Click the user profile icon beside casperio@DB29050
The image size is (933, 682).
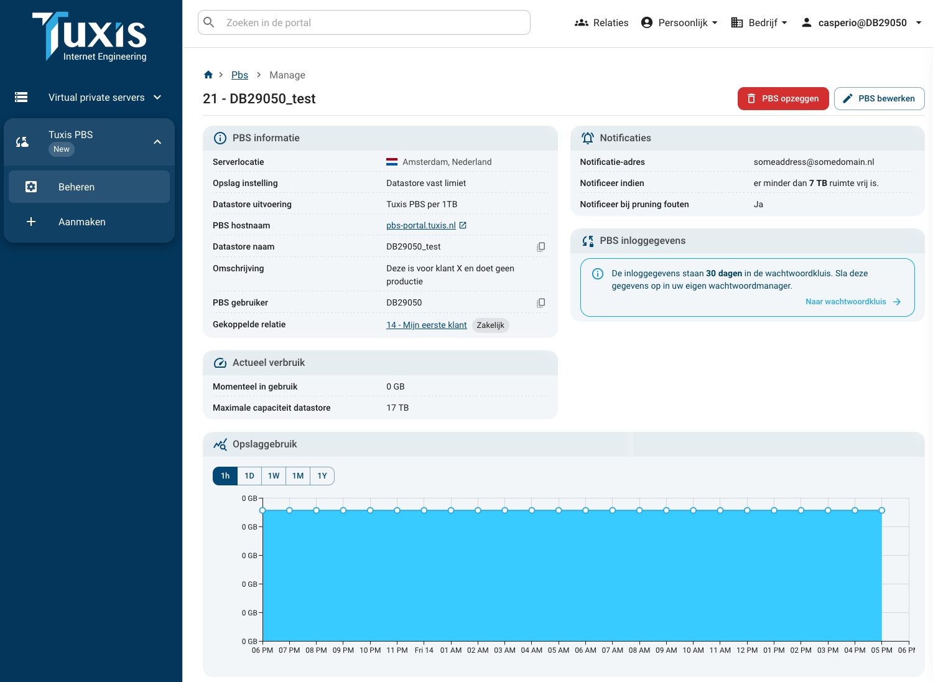click(x=807, y=22)
